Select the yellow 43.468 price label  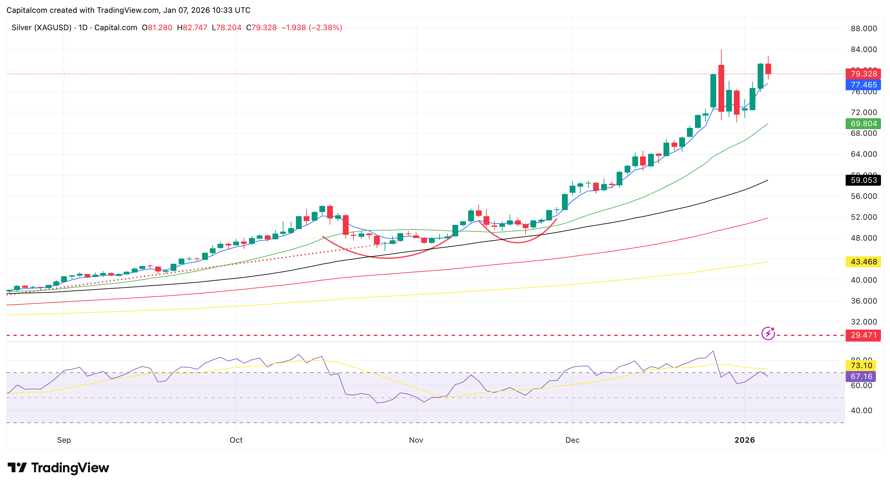pos(863,261)
